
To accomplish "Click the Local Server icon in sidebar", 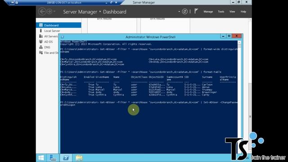I will (41, 31).
